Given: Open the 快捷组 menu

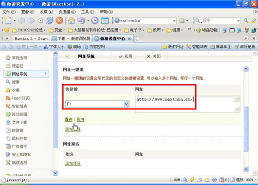Looking at the screenshot, I should (67, 12).
